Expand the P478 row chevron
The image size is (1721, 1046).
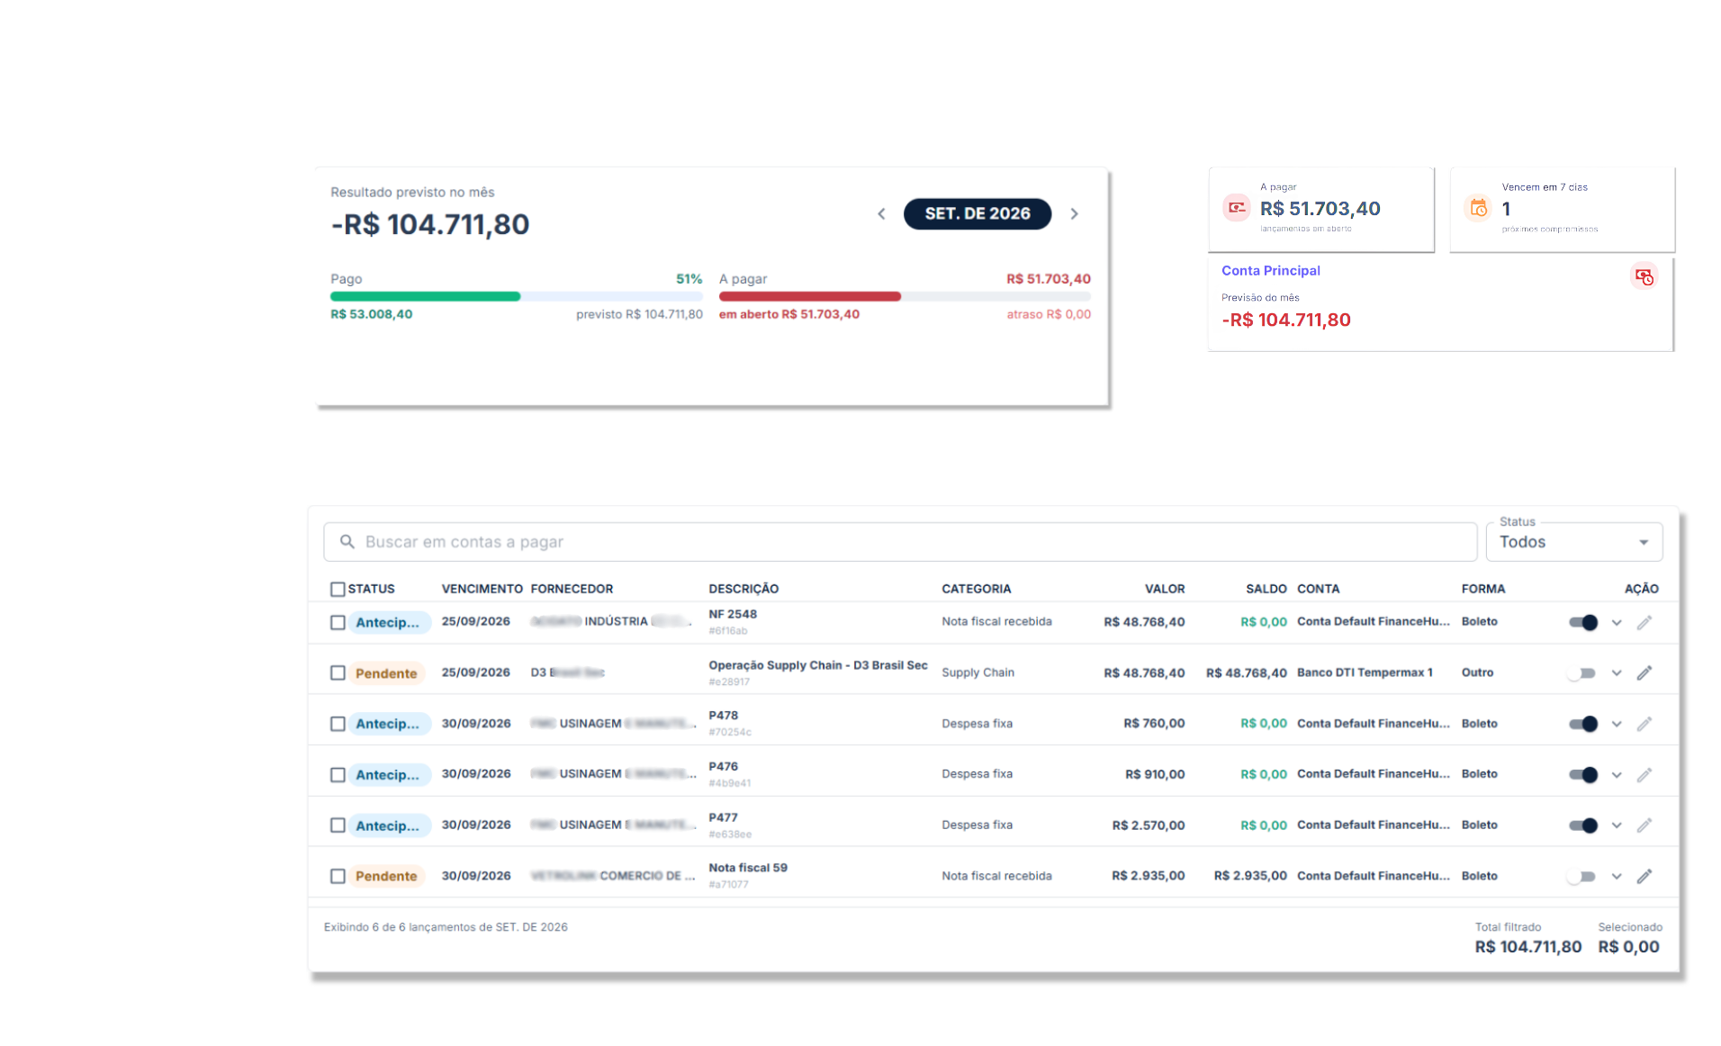[x=1617, y=724]
